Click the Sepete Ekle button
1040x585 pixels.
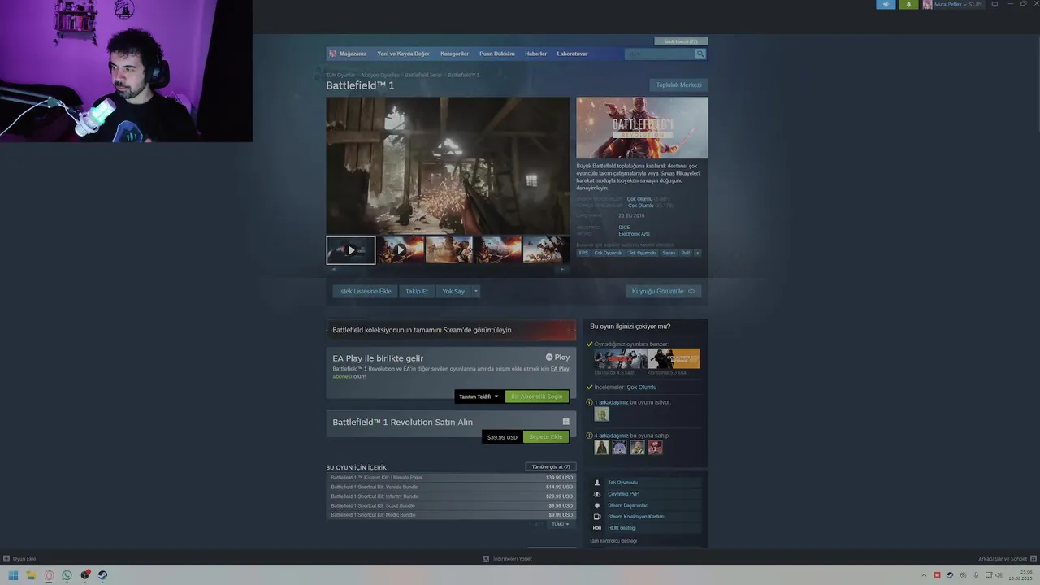point(545,437)
